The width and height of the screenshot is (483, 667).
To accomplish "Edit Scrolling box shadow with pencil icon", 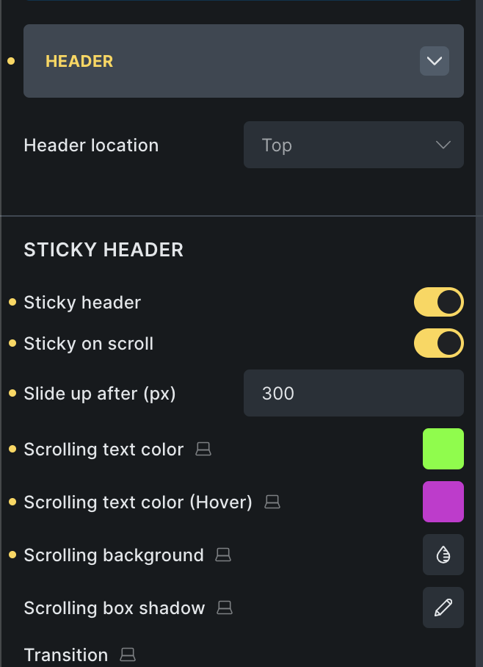I will tap(443, 607).
